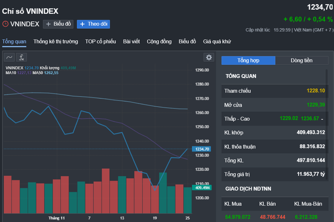The image size is (334, 222).
Task: Click the red clock icon beside VNINDEX
Action: click(x=5, y=24)
